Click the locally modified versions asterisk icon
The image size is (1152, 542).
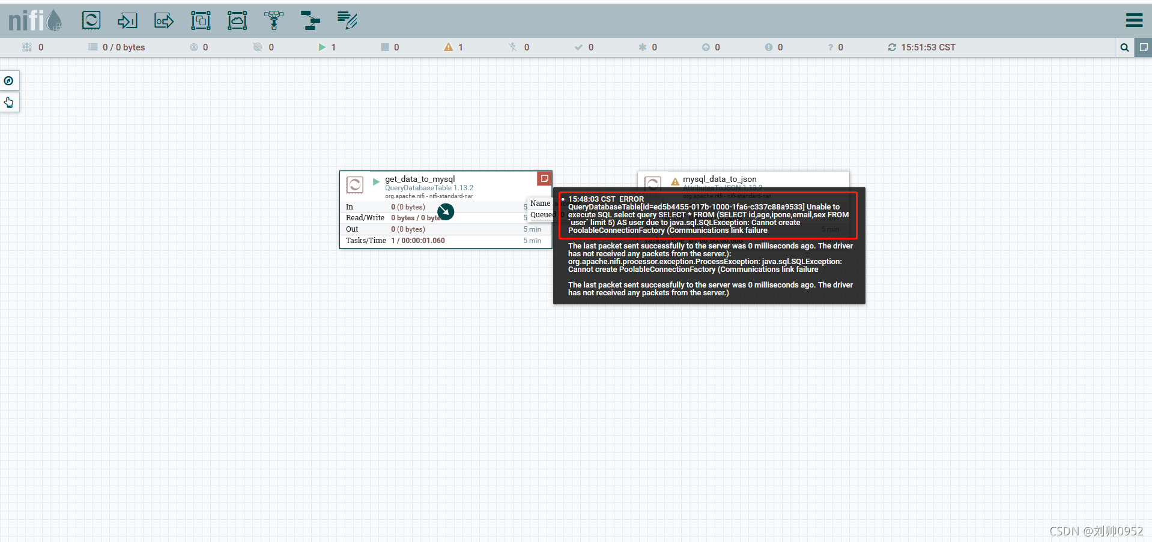coord(643,47)
